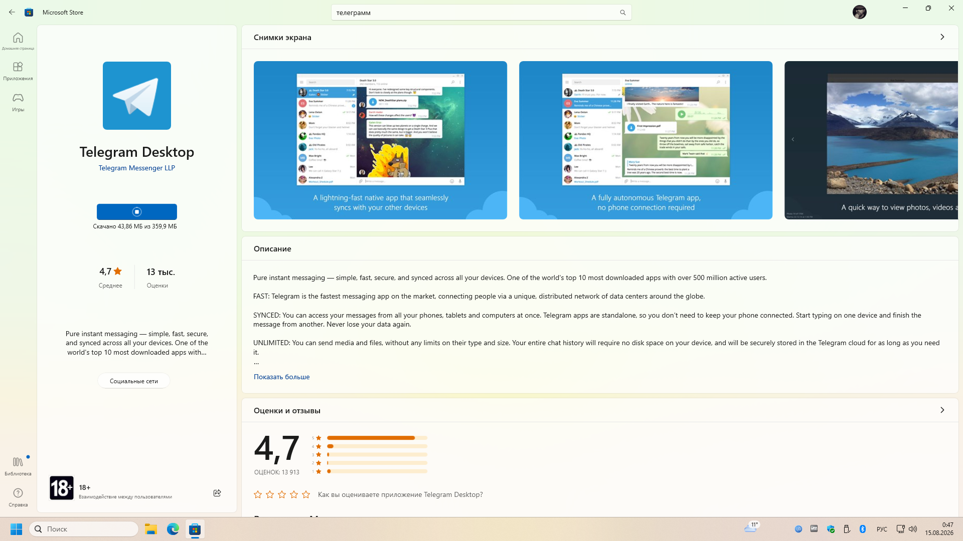
Task: Click the paragraph starting with FAST: Telegram
Action: pos(479,296)
